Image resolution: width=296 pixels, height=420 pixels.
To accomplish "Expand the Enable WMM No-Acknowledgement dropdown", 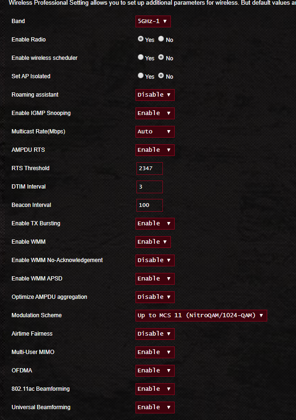I will tap(155, 260).
